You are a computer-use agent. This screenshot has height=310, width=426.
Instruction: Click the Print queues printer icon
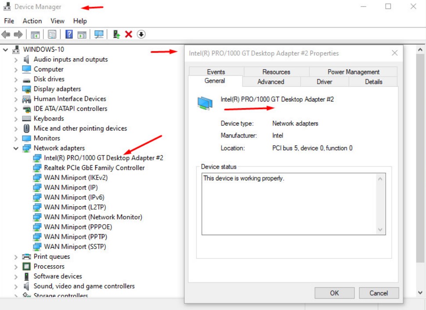point(26,257)
